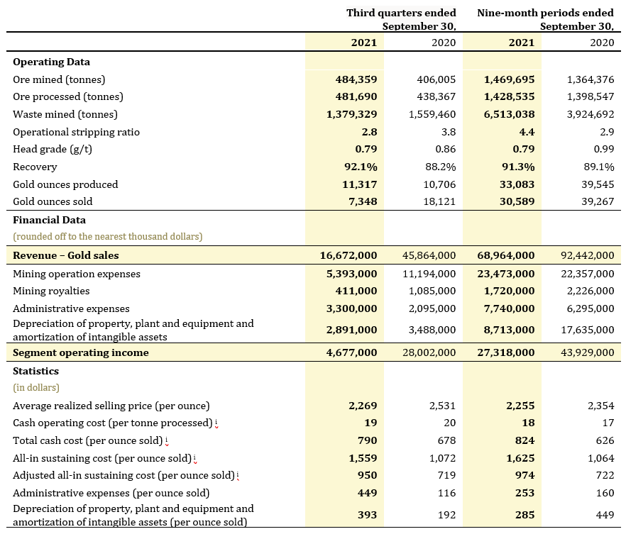
Task: Select the 'Segment operating income' label
Action: [x=81, y=352]
